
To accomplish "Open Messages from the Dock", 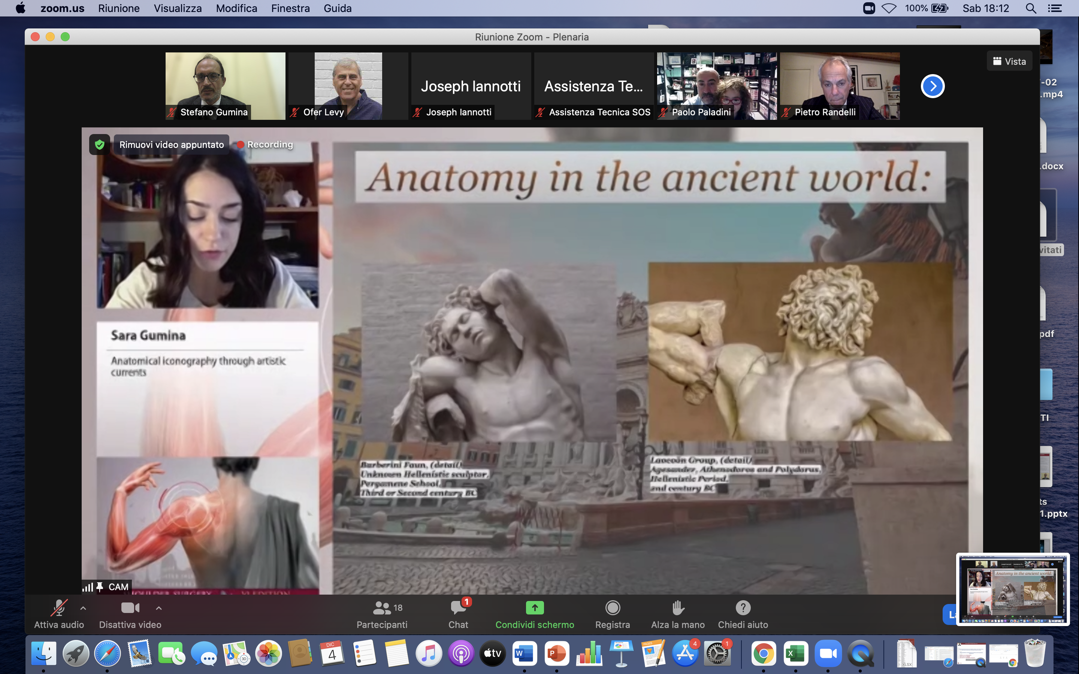I will pyautogui.click(x=204, y=653).
